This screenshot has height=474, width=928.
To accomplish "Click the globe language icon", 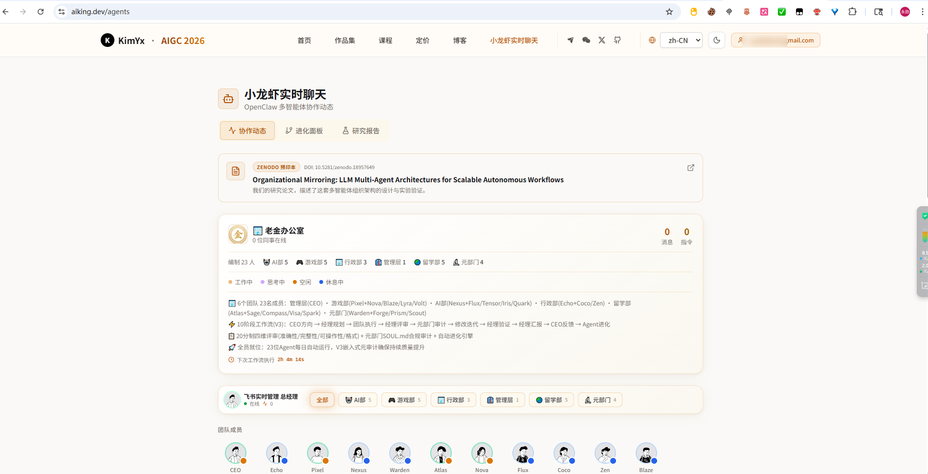I will click(x=652, y=40).
